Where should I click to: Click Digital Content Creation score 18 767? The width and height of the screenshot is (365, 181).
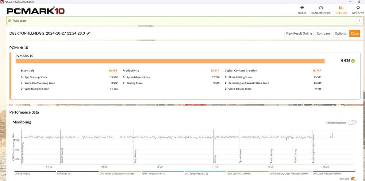[x=317, y=70]
